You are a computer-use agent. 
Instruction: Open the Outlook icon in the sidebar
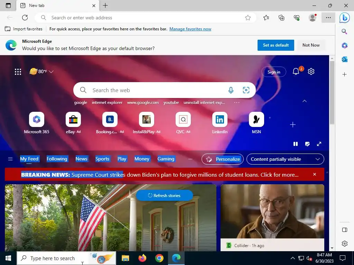[x=345, y=59]
